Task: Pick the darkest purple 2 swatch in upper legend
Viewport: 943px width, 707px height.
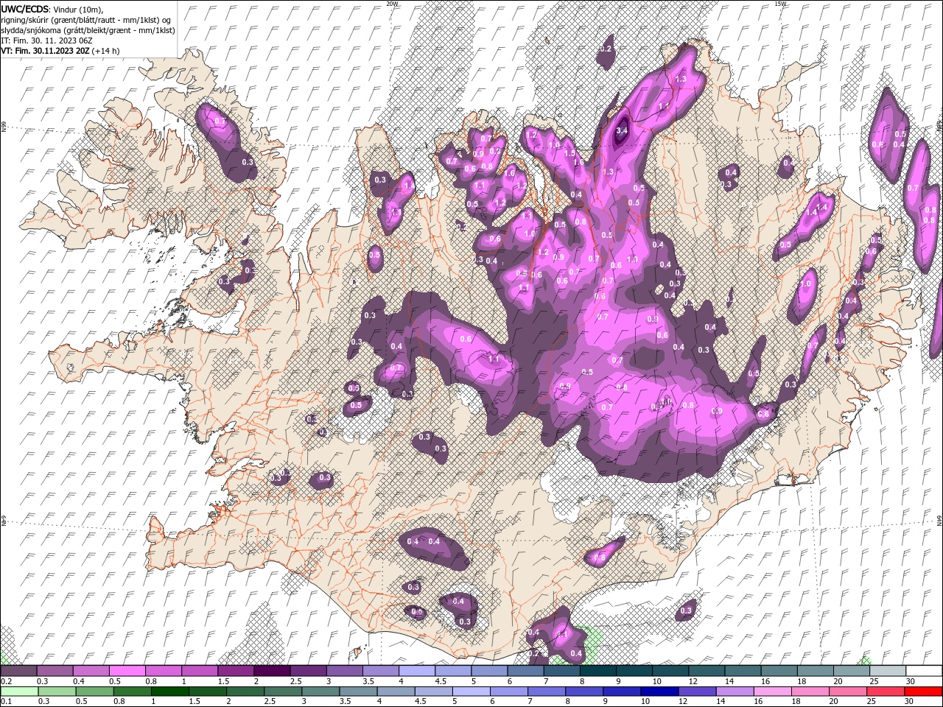Action: point(272,671)
